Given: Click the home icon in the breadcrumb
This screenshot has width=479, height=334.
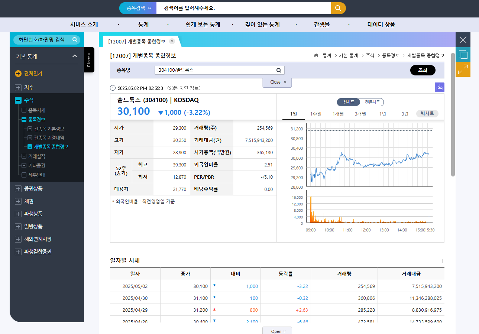Looking at the screenshot, I should tap(316, 55).
